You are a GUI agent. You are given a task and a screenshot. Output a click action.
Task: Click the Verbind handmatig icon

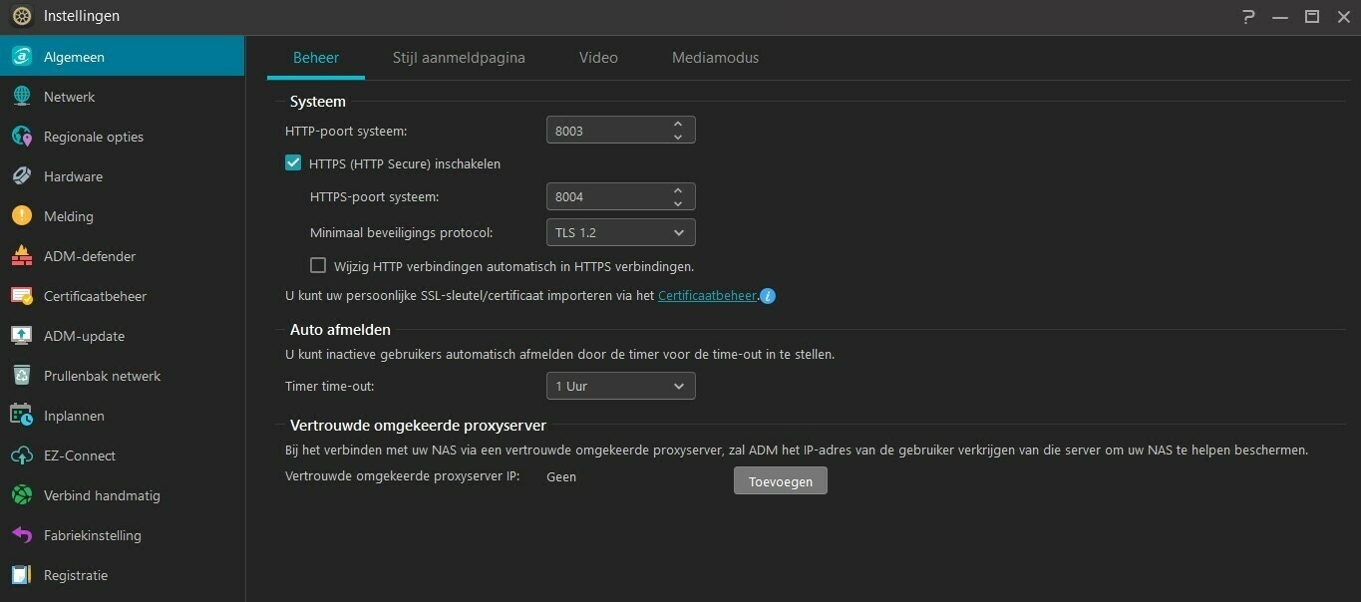click(x=22, y=495)
